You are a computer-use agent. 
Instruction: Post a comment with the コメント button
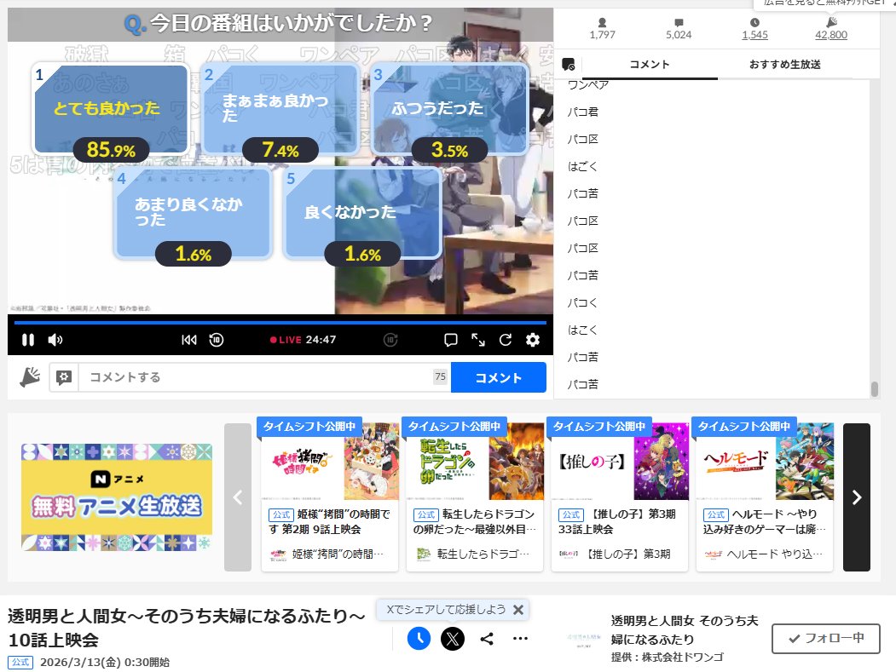coord(499,377)
